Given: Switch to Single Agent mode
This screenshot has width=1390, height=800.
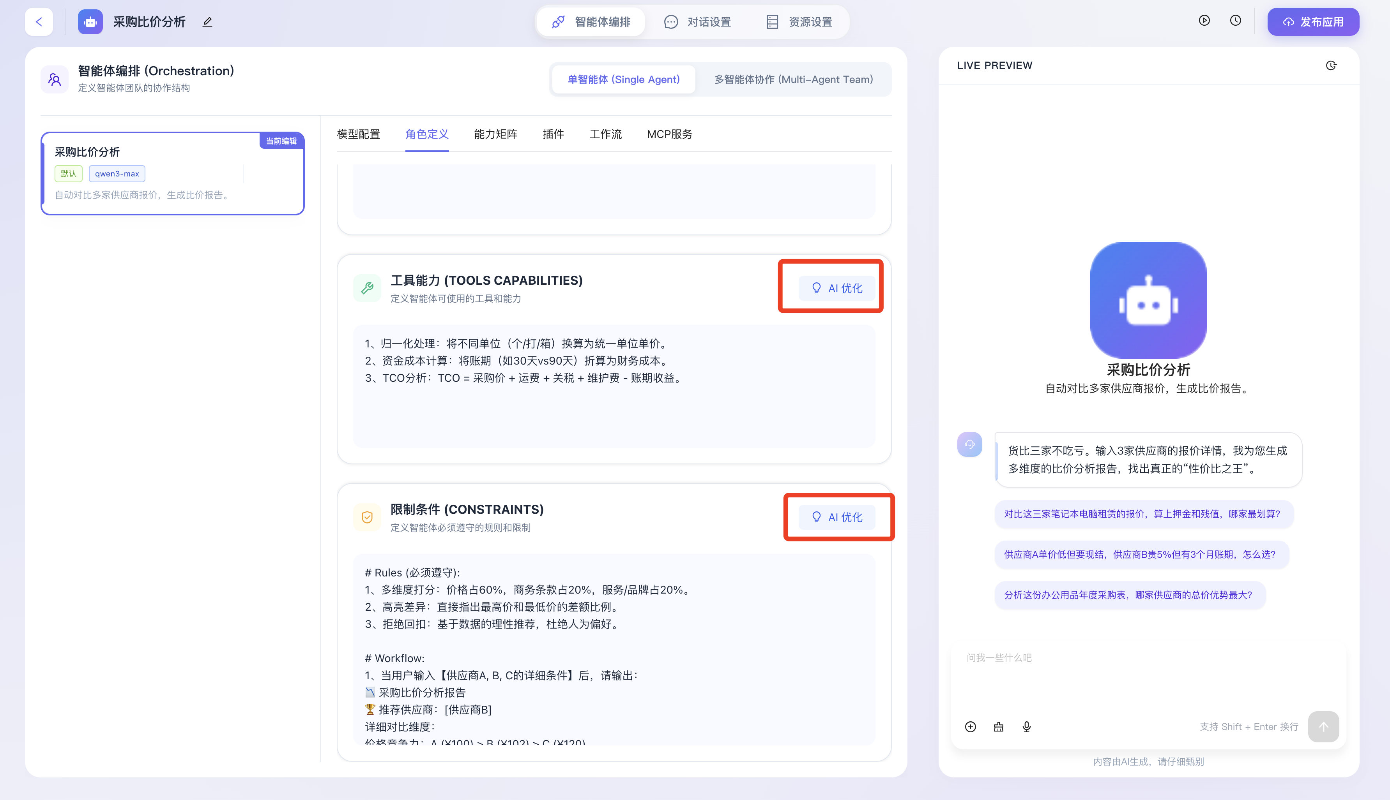Looking at the screenshot, I should [x=624, y=80].
